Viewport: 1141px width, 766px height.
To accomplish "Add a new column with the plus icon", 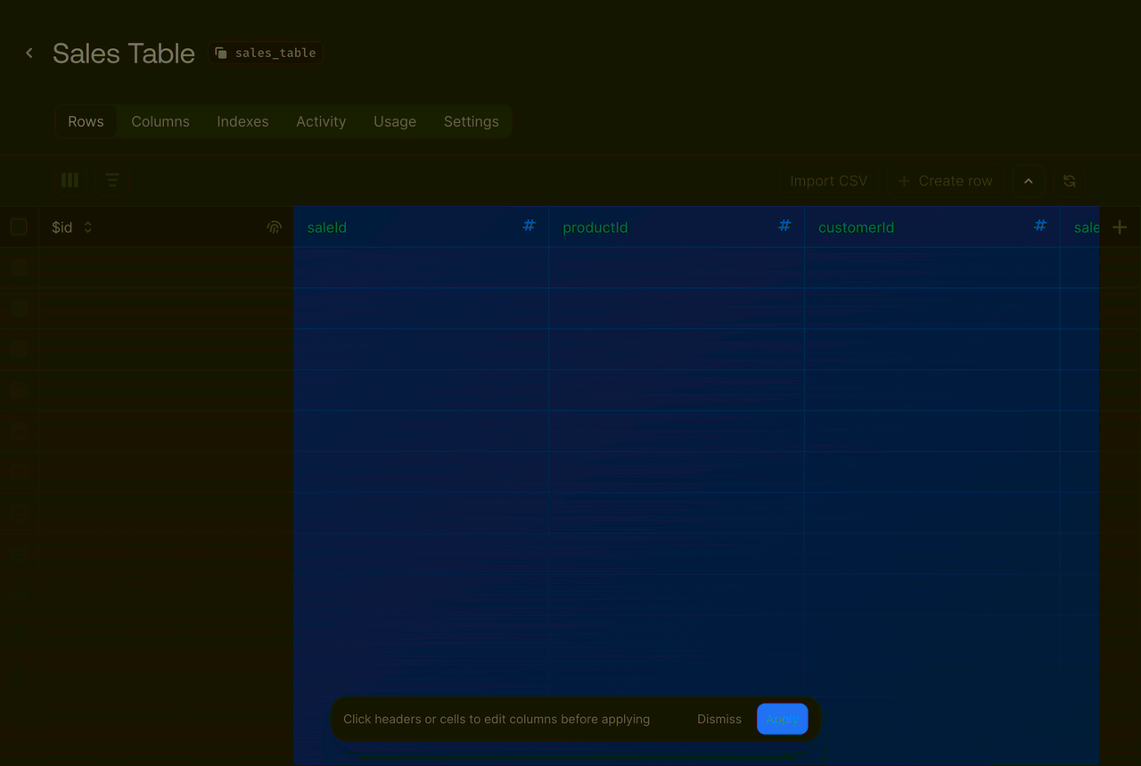I will coord(1120,227).
